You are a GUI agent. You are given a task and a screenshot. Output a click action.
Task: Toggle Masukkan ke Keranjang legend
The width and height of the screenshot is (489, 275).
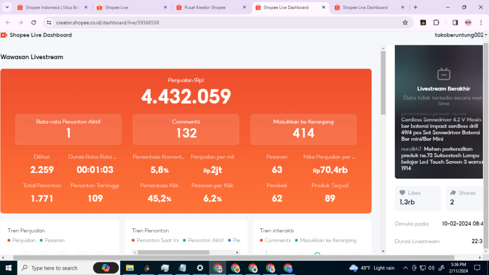(x=326, y=241)
